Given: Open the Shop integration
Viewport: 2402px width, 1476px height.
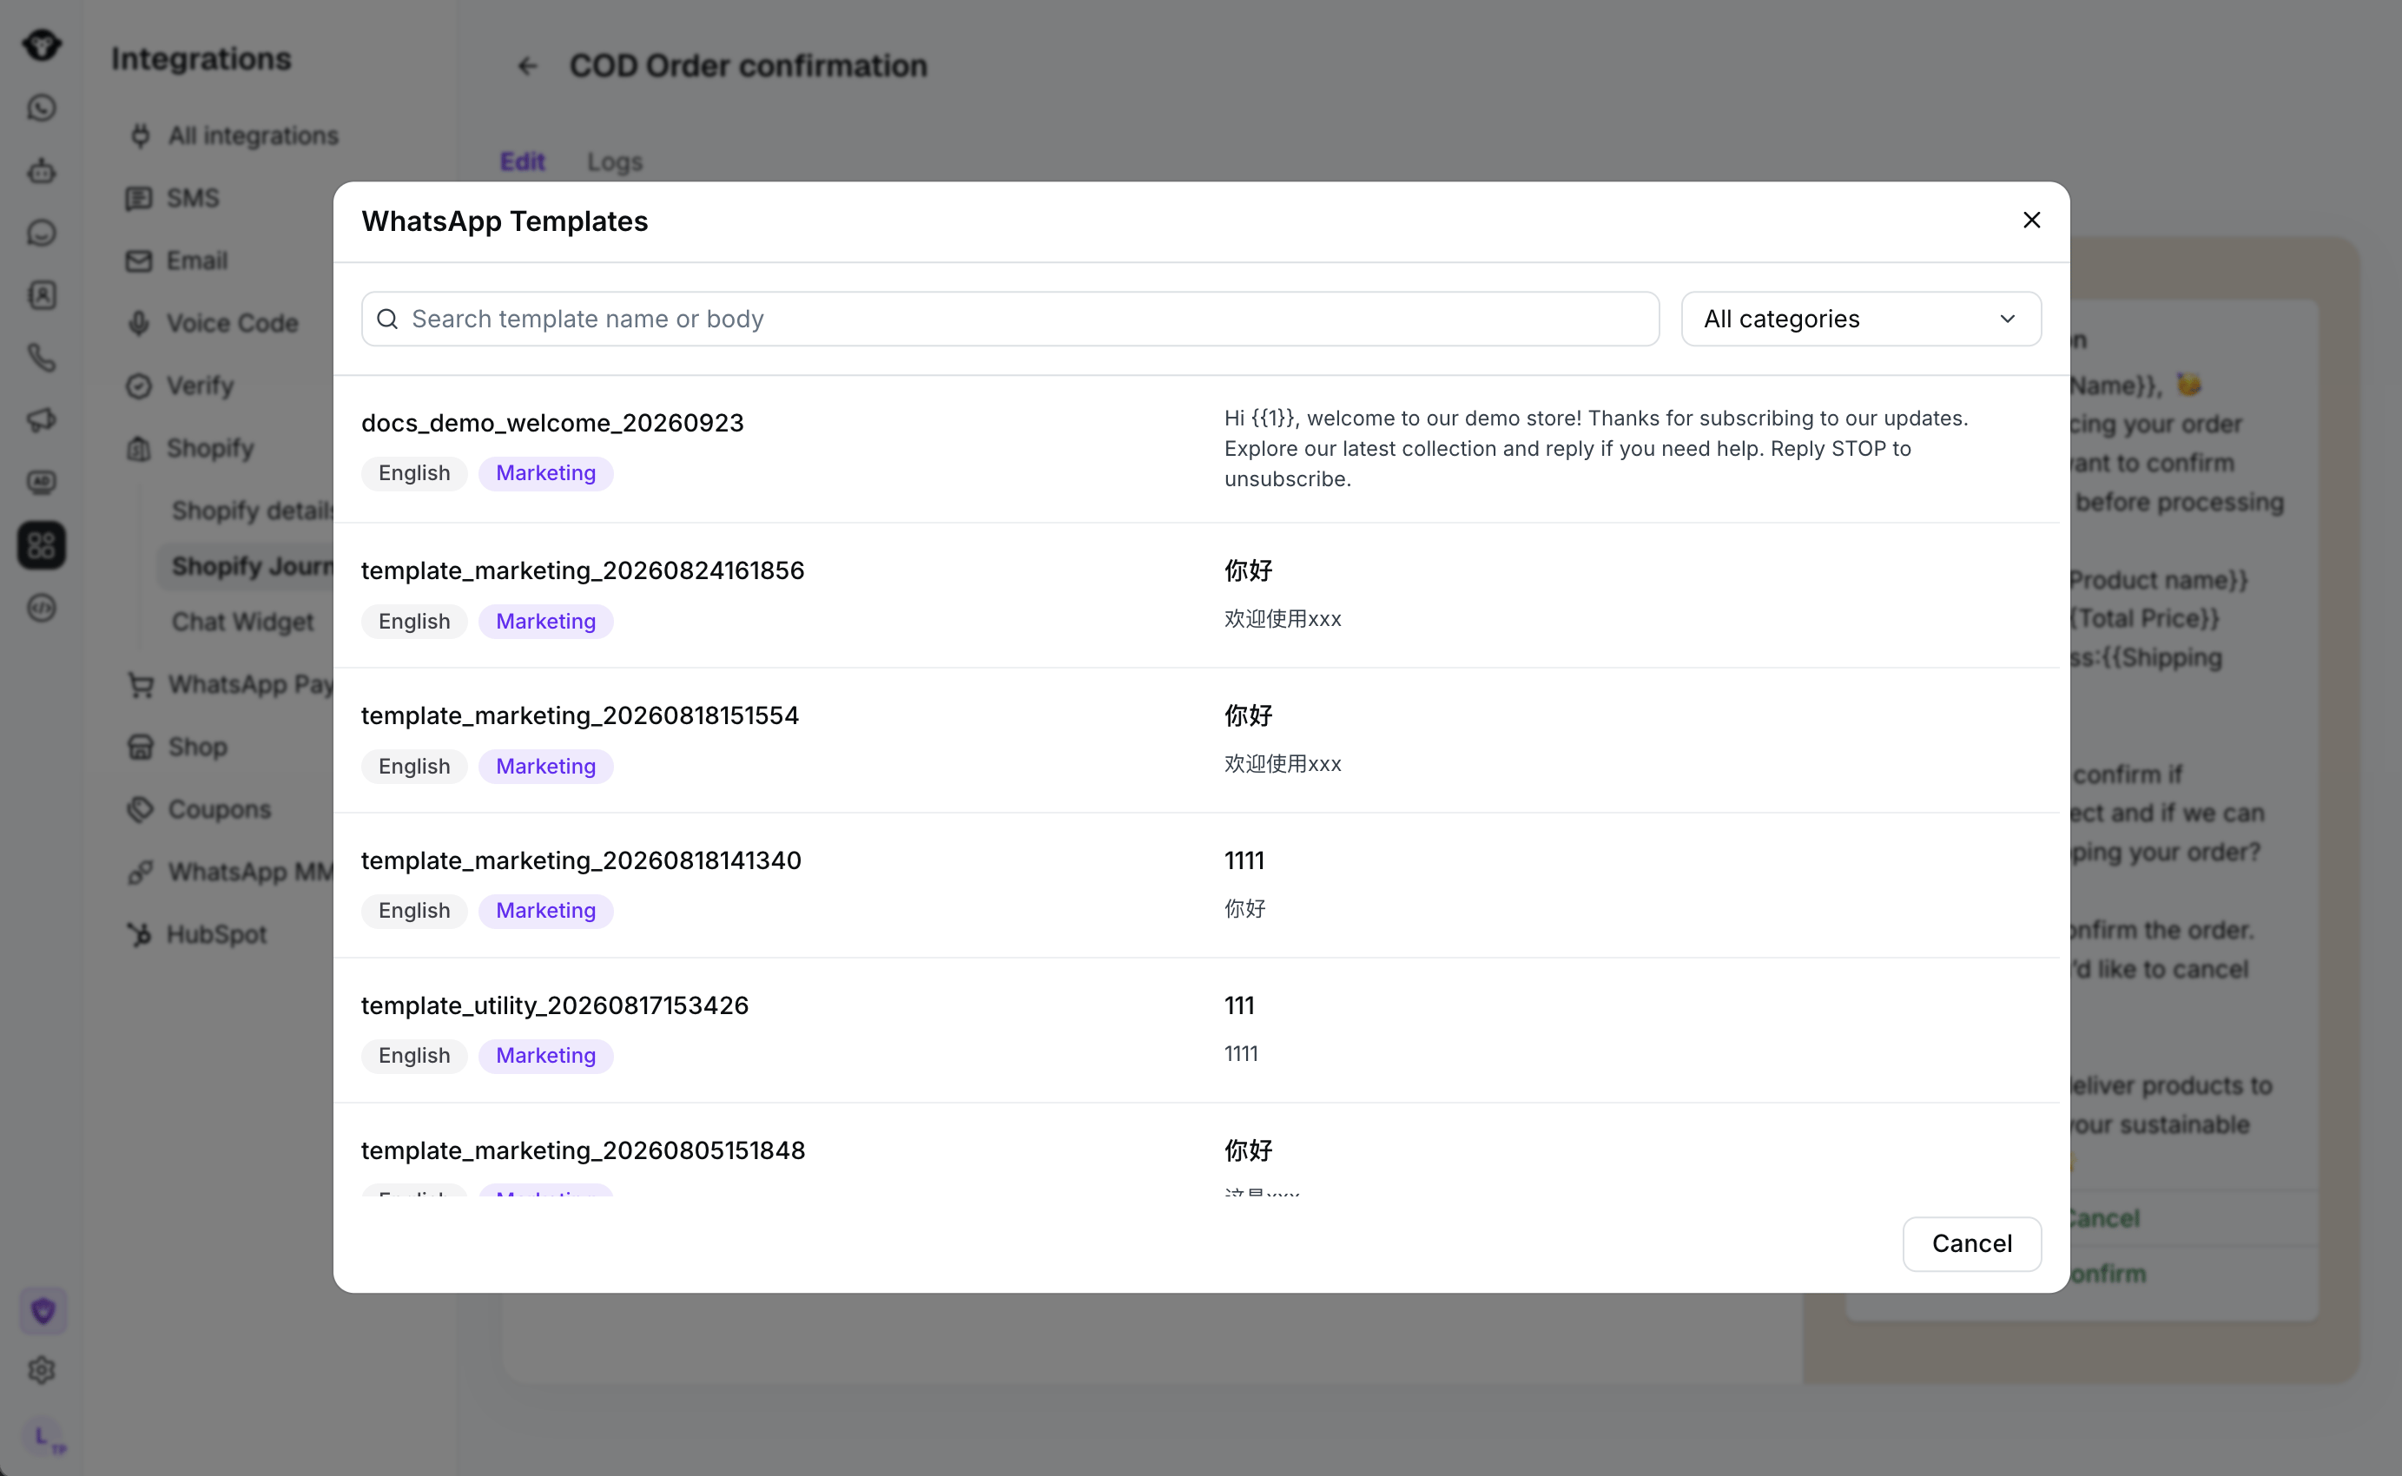Looking at the screenshot, I should click(178, 747).
